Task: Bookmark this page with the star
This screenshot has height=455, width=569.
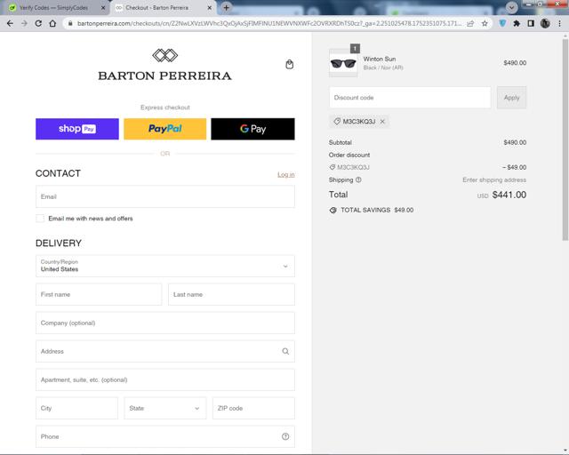Action: point(485,24)
